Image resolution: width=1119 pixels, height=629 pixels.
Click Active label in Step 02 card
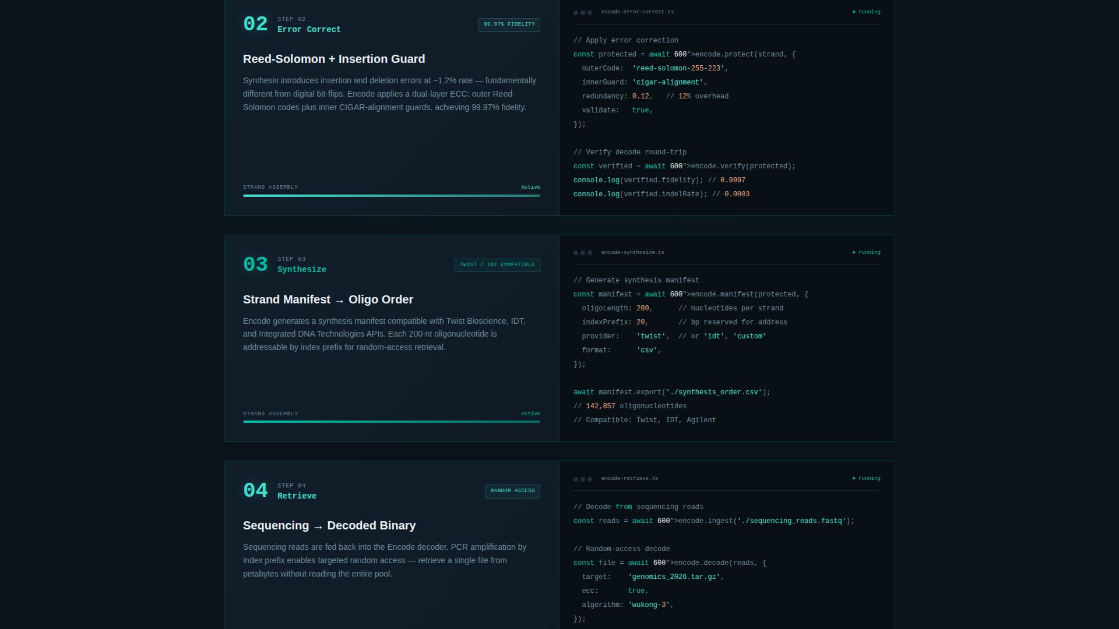coord(530,187)
